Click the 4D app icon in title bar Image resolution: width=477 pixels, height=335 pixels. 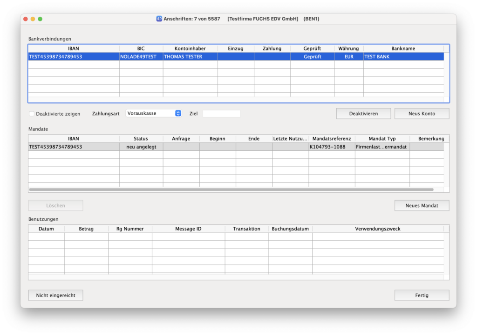159,19
